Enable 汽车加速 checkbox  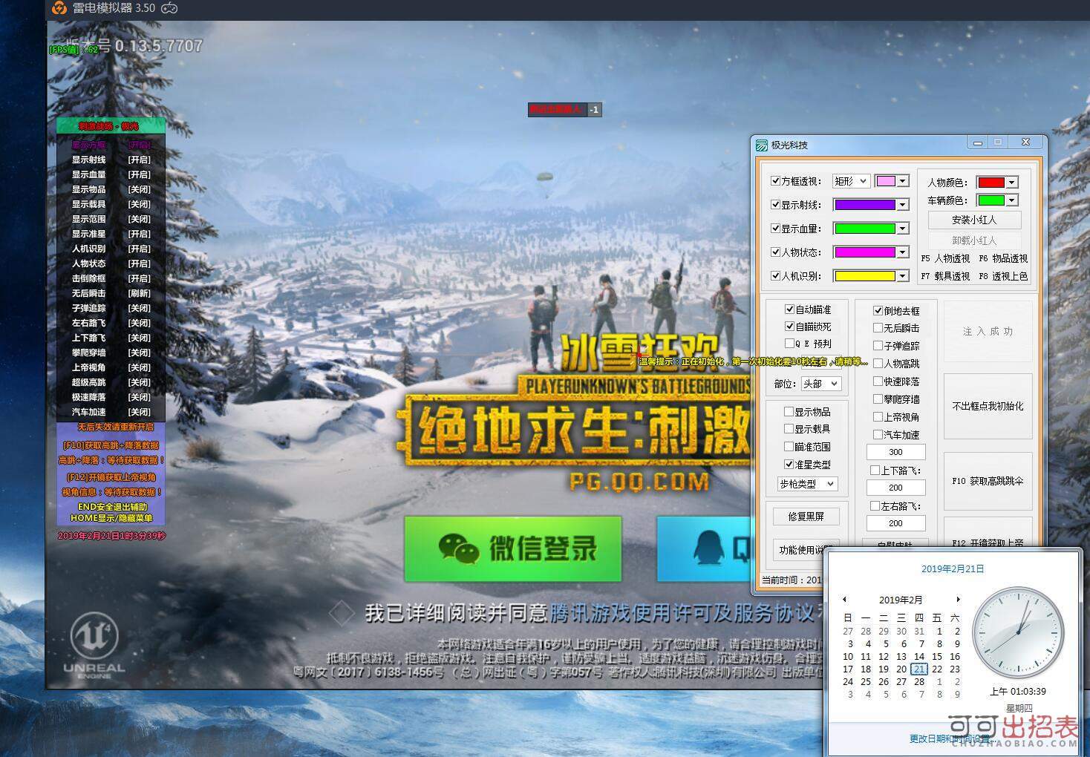(x=878, y=434)
